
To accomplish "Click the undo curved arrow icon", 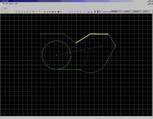I will pyautogui.click(x=36, y=12).
